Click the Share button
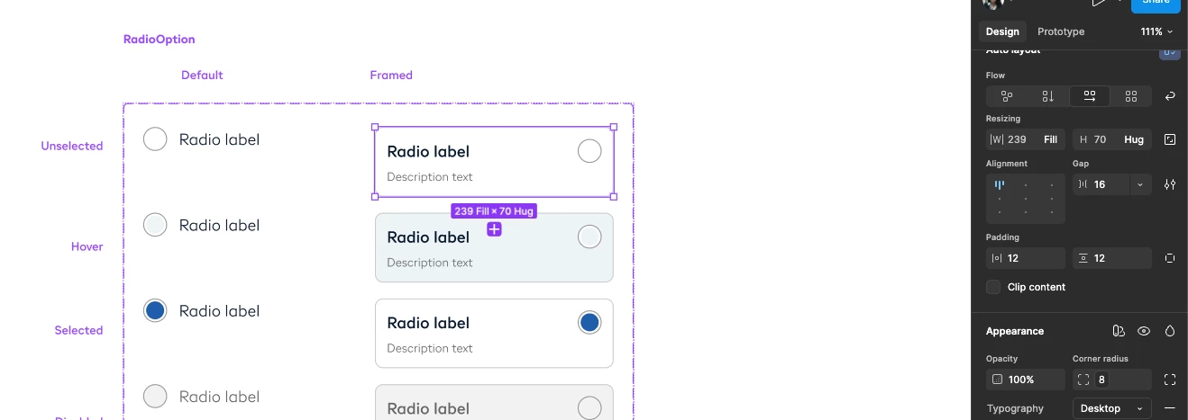This screenshot has height=420, width=1188. [x=1156, y=4]
